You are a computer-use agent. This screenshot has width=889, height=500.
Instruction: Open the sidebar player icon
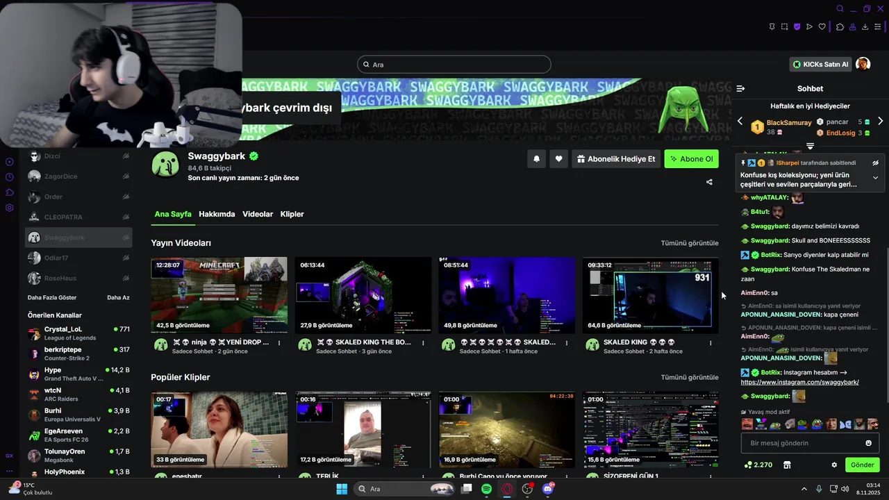click(x=10, y=162)
